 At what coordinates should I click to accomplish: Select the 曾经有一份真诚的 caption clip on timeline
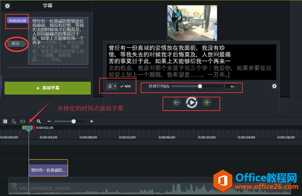coord(48,168)
